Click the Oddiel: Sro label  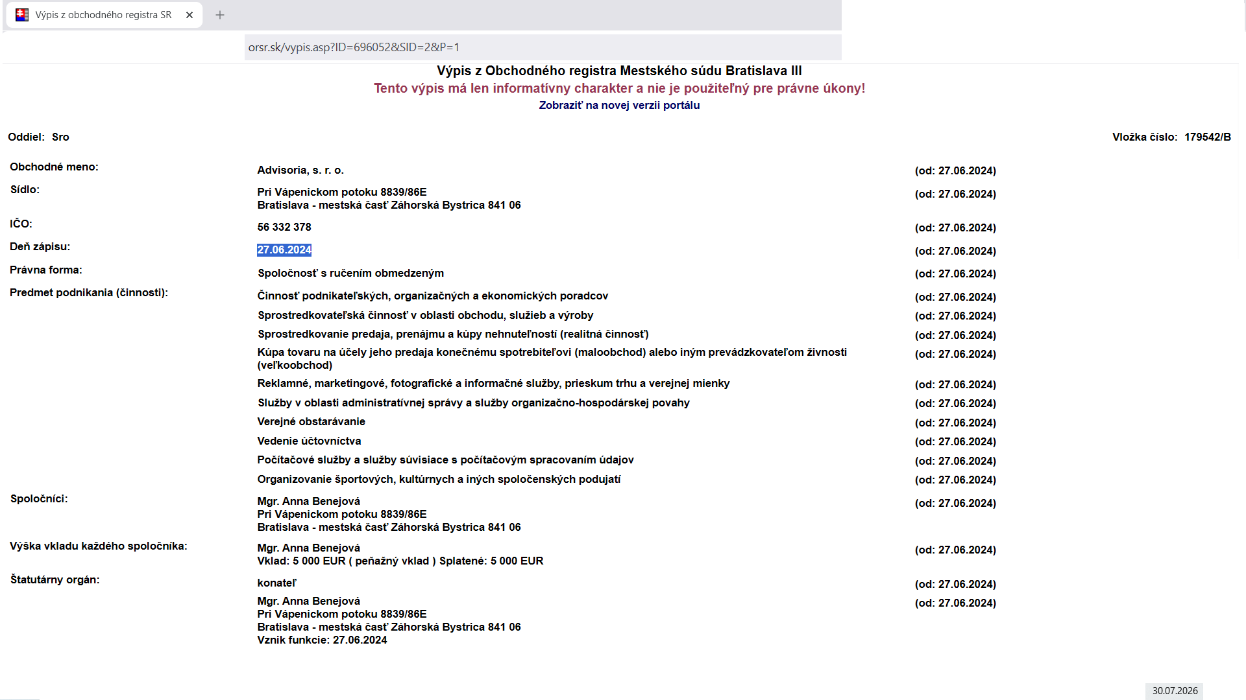coord(38,137)
